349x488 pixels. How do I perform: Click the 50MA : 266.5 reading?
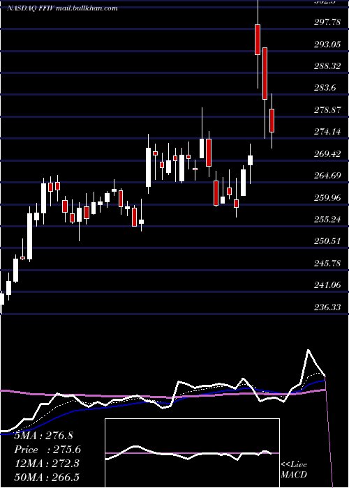47,478
